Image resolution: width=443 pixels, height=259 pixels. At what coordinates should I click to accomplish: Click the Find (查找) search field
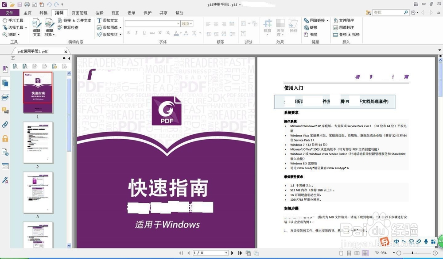click(388, 12)
